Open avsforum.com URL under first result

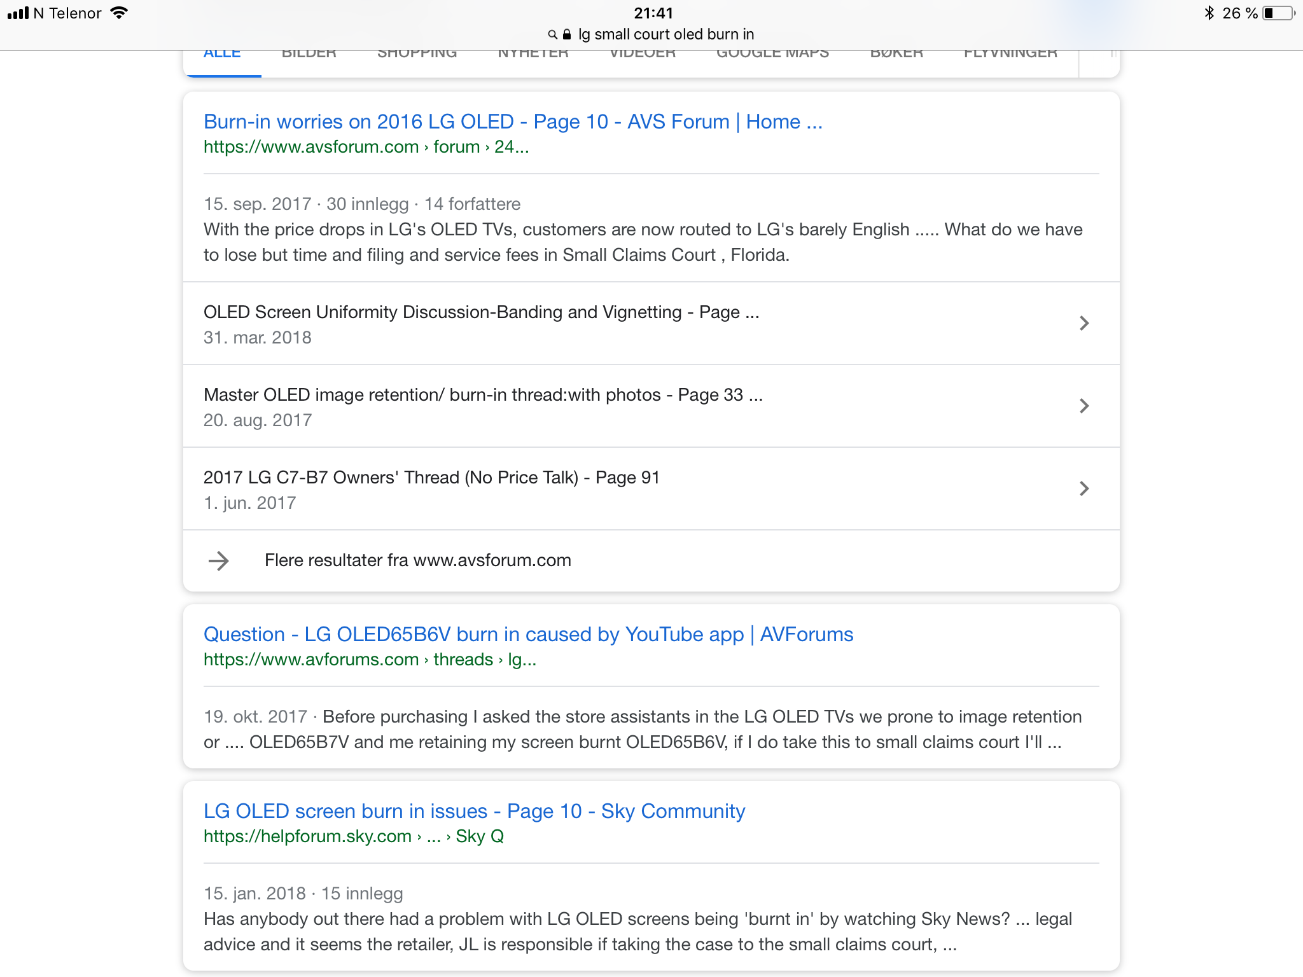point(366,147)
